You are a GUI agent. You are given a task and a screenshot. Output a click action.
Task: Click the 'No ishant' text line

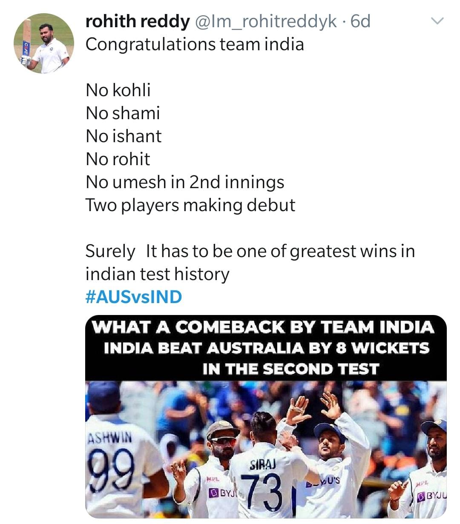(x=124, y=136)
